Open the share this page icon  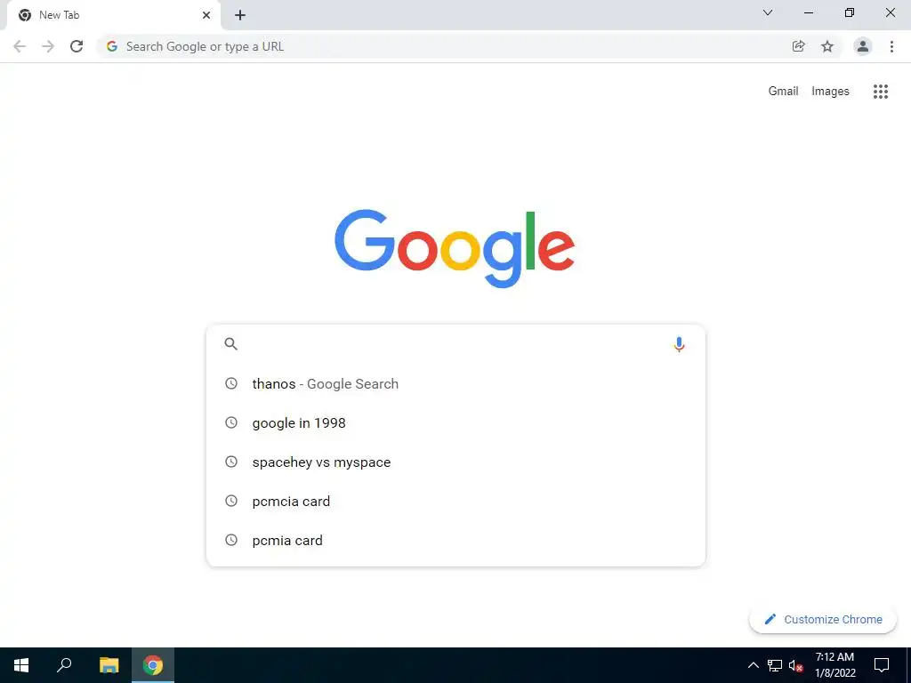click(x=798, y=46)
